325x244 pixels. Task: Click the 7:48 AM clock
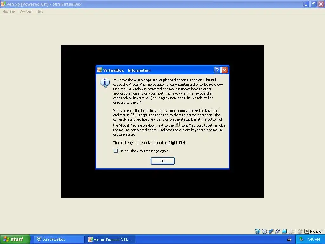pos(313,240)
